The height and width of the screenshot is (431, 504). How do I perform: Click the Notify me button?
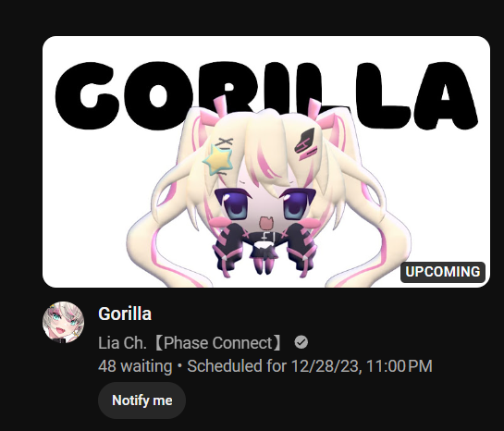click(141, 400)
